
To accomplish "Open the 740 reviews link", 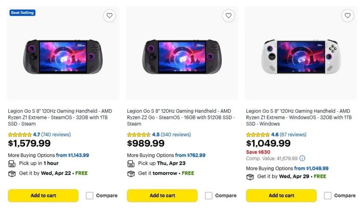I will 56,135.
